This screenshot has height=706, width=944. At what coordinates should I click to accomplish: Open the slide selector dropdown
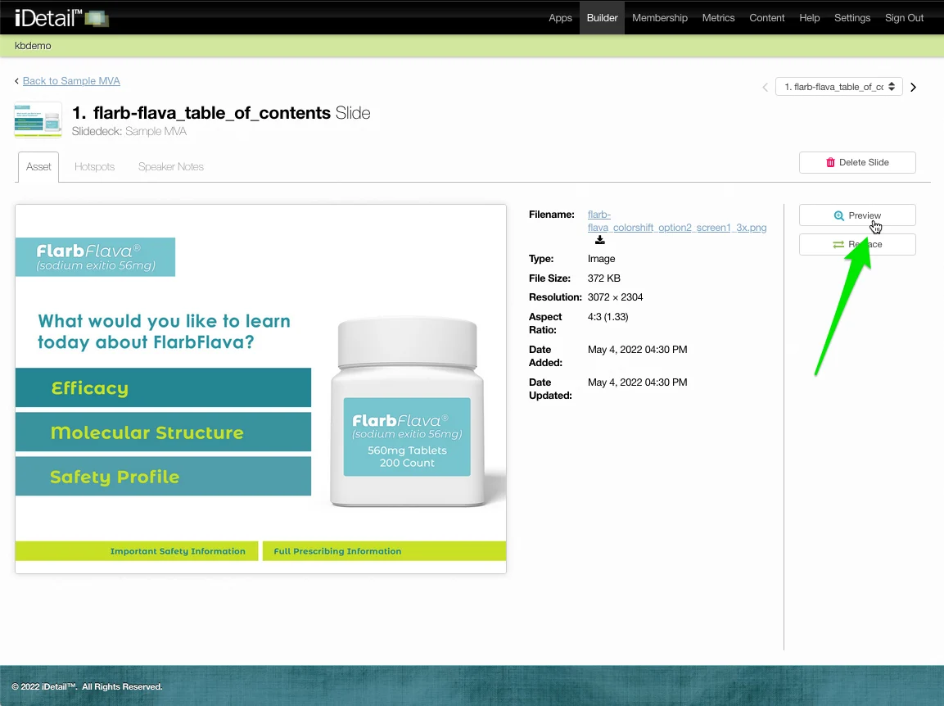click(x=838, y=87)
